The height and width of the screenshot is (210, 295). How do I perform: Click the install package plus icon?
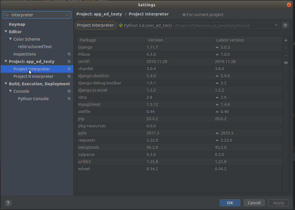pos(286,40)
